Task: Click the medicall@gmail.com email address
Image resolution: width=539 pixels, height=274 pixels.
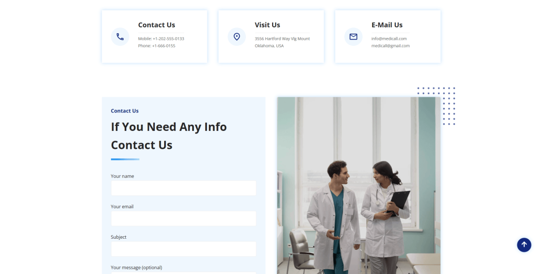Action: click(x=390, y=46)
